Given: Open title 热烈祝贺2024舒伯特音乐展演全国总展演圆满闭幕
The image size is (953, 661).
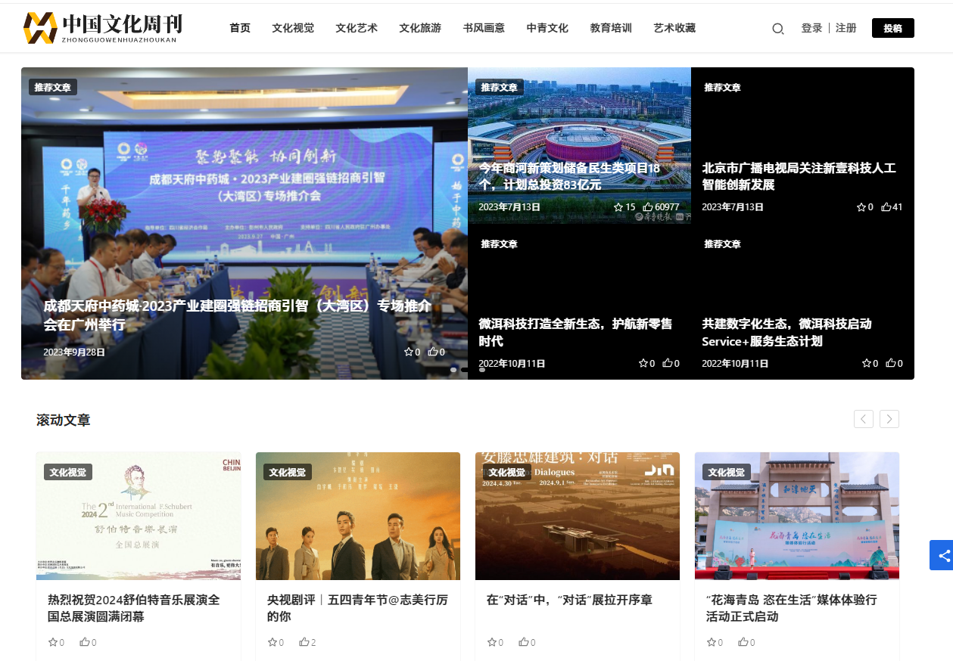Looking at the screenshot, I should click(134, 608).
